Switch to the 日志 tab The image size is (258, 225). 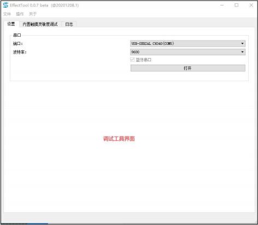coord(69,24)
